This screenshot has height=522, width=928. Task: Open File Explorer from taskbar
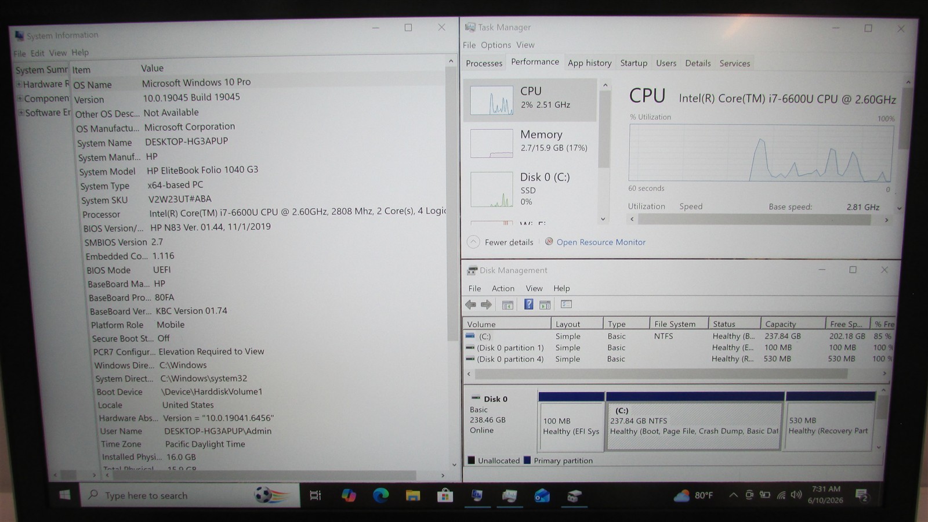pos(412,495)
